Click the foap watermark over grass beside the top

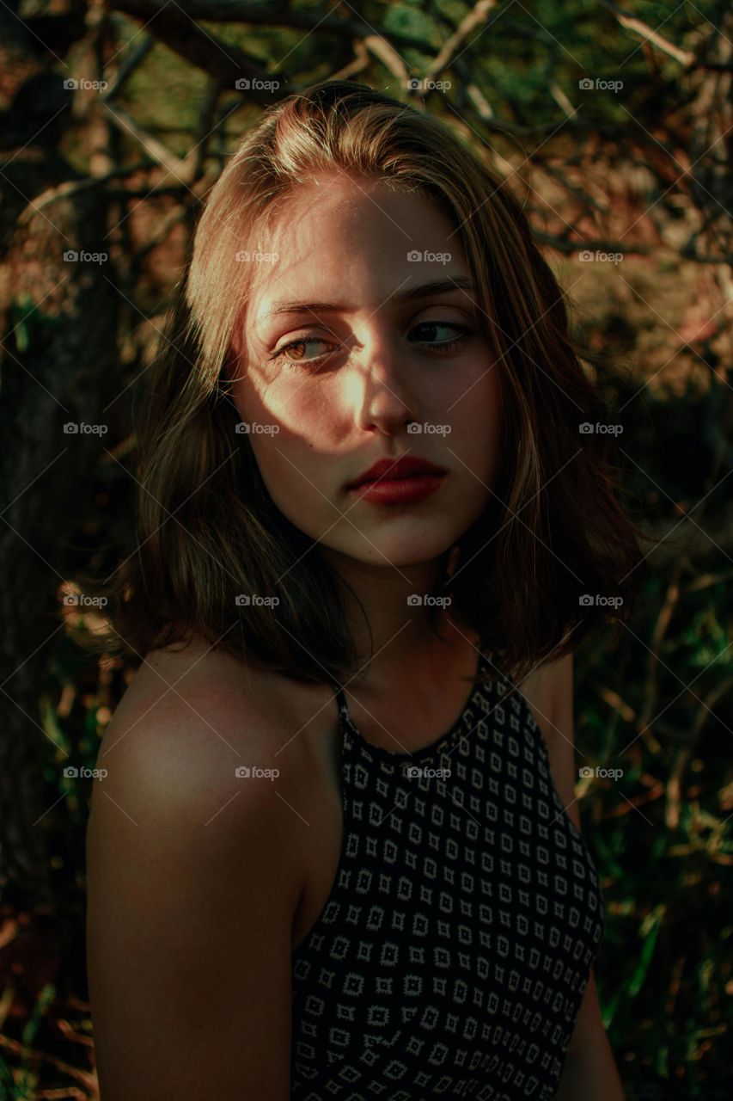601,773
